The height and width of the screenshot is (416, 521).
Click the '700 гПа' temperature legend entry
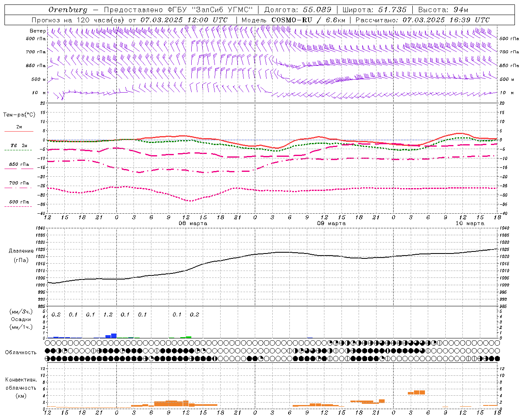click(19, 183)
